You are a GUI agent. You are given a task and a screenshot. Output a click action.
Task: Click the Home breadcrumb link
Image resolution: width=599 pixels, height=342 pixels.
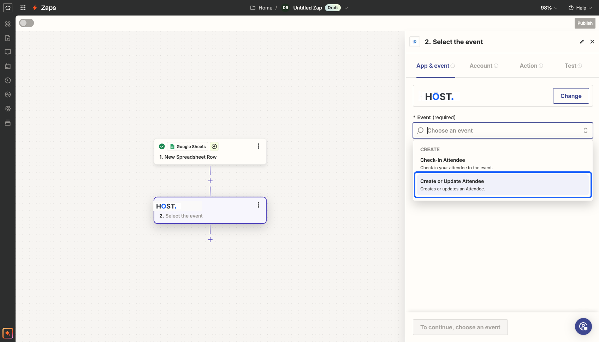265,8
